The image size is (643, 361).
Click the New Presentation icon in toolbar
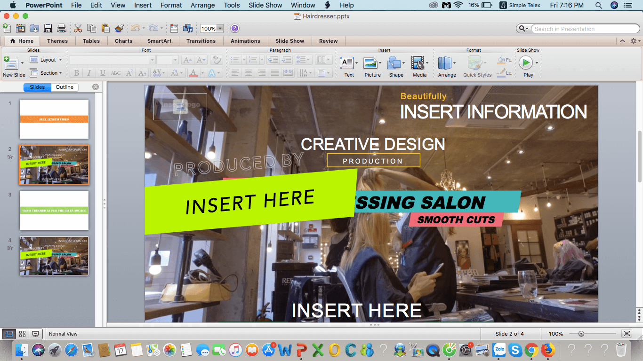coord(7,28)
